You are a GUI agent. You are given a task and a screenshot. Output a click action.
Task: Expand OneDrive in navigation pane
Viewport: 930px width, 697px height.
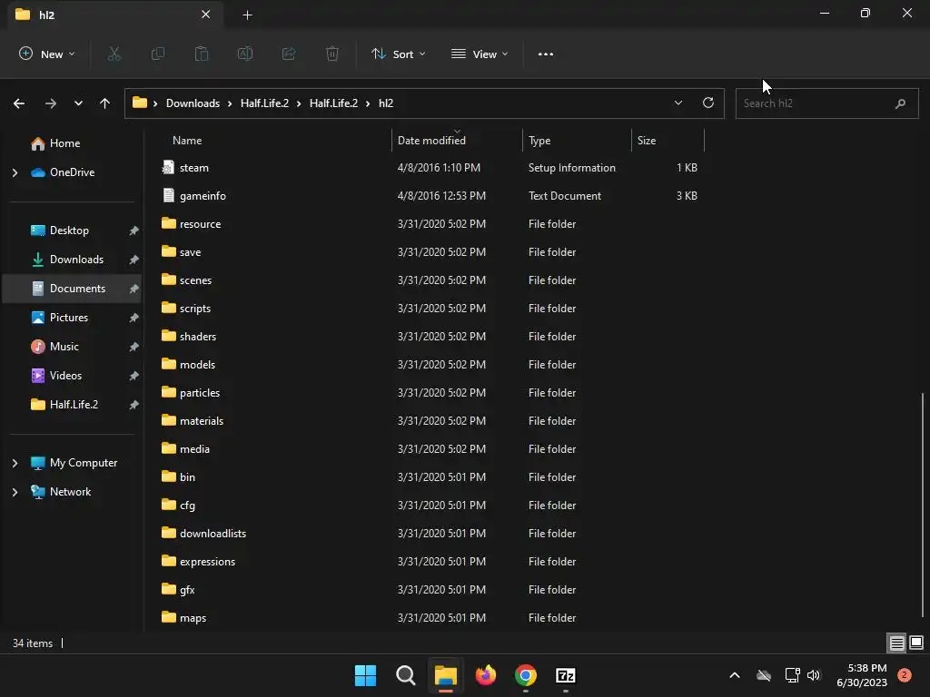(x=15, y=172)
